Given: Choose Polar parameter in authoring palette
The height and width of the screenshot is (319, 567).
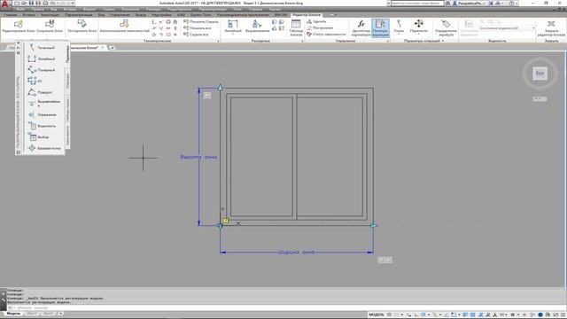Looking at the screenshot, I should pos(43,70).
